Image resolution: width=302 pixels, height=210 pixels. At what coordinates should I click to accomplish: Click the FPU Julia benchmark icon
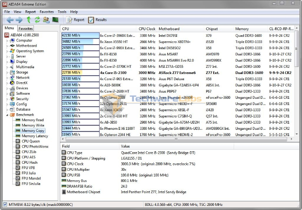tap(18, 173)
